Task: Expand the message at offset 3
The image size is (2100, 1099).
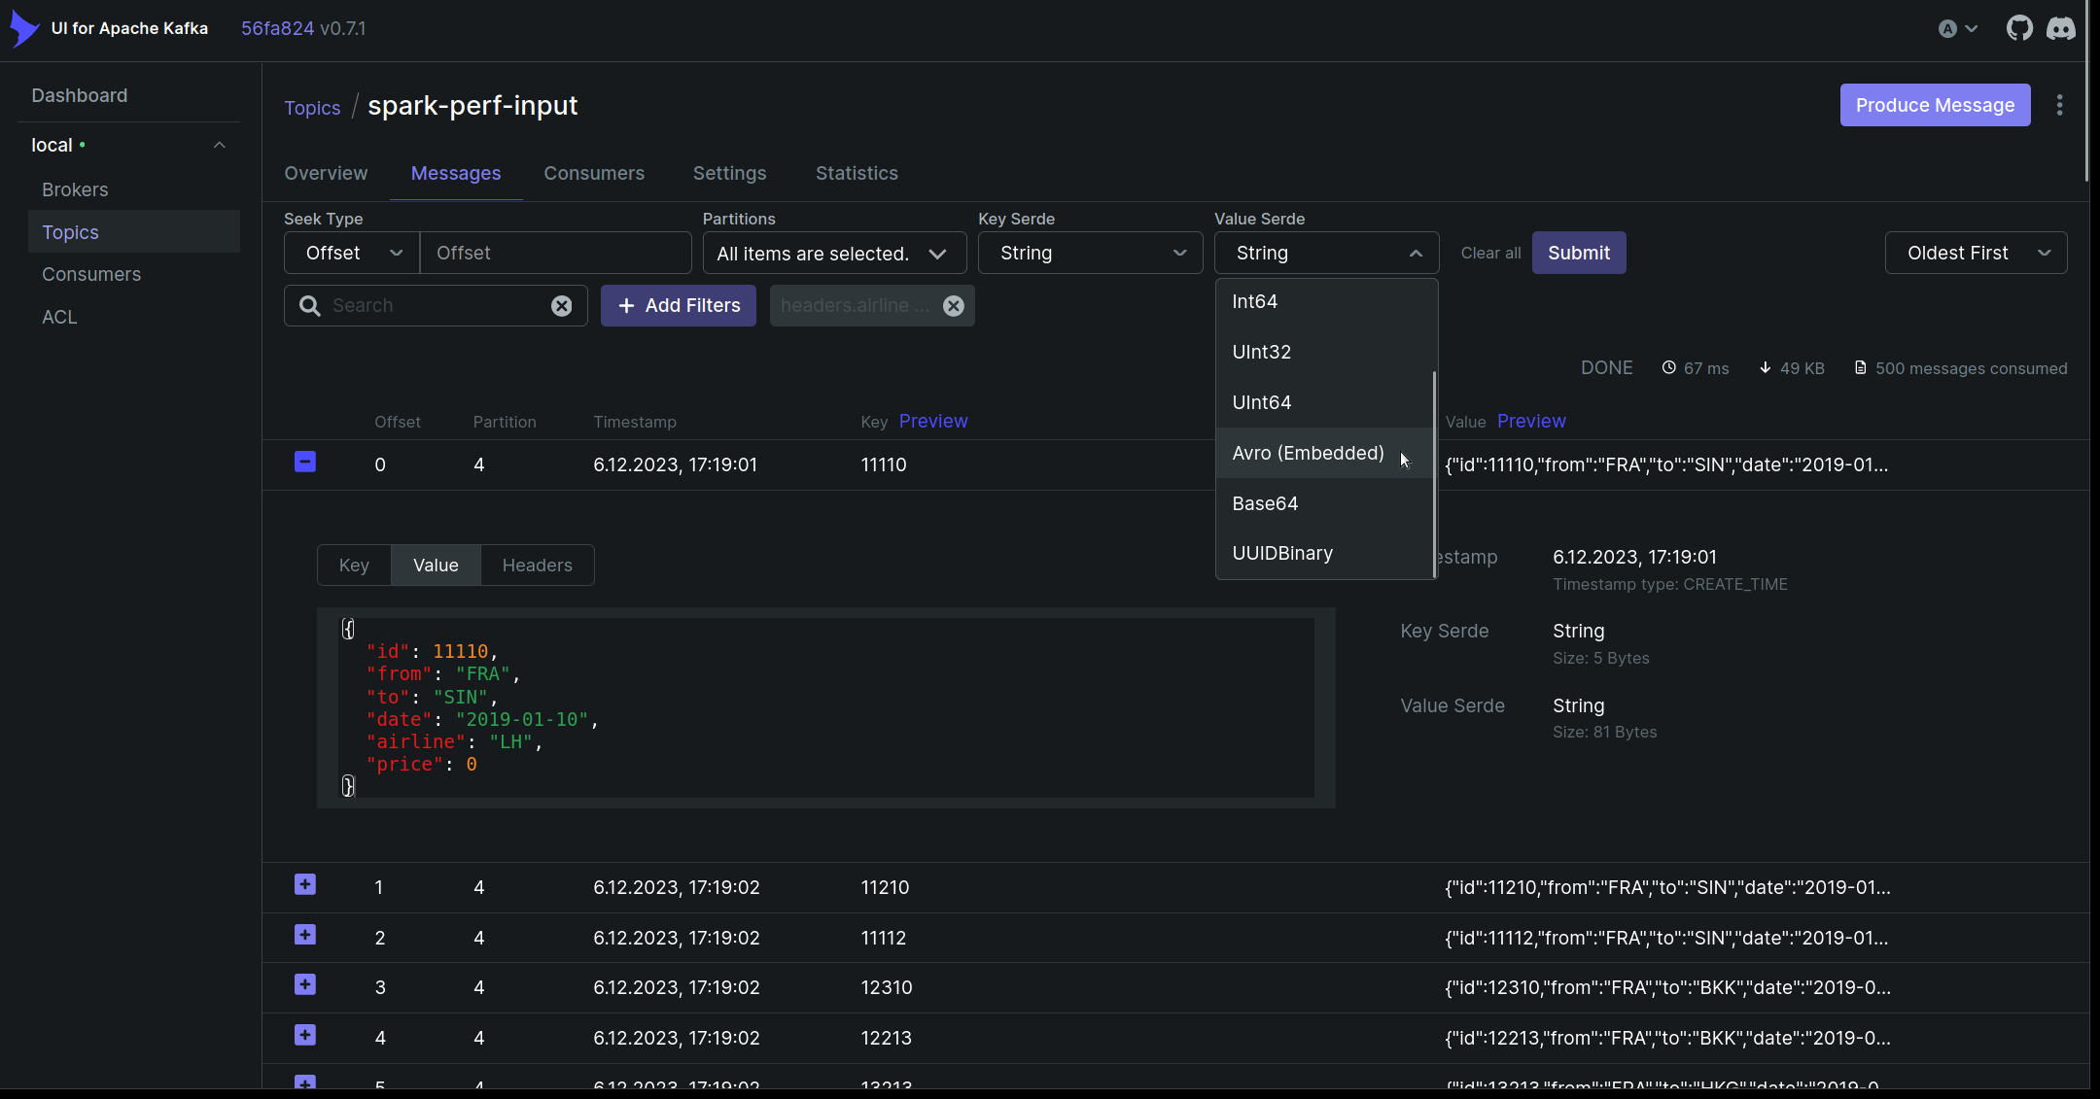Action: pyautogui.click(x=304, y=985)
